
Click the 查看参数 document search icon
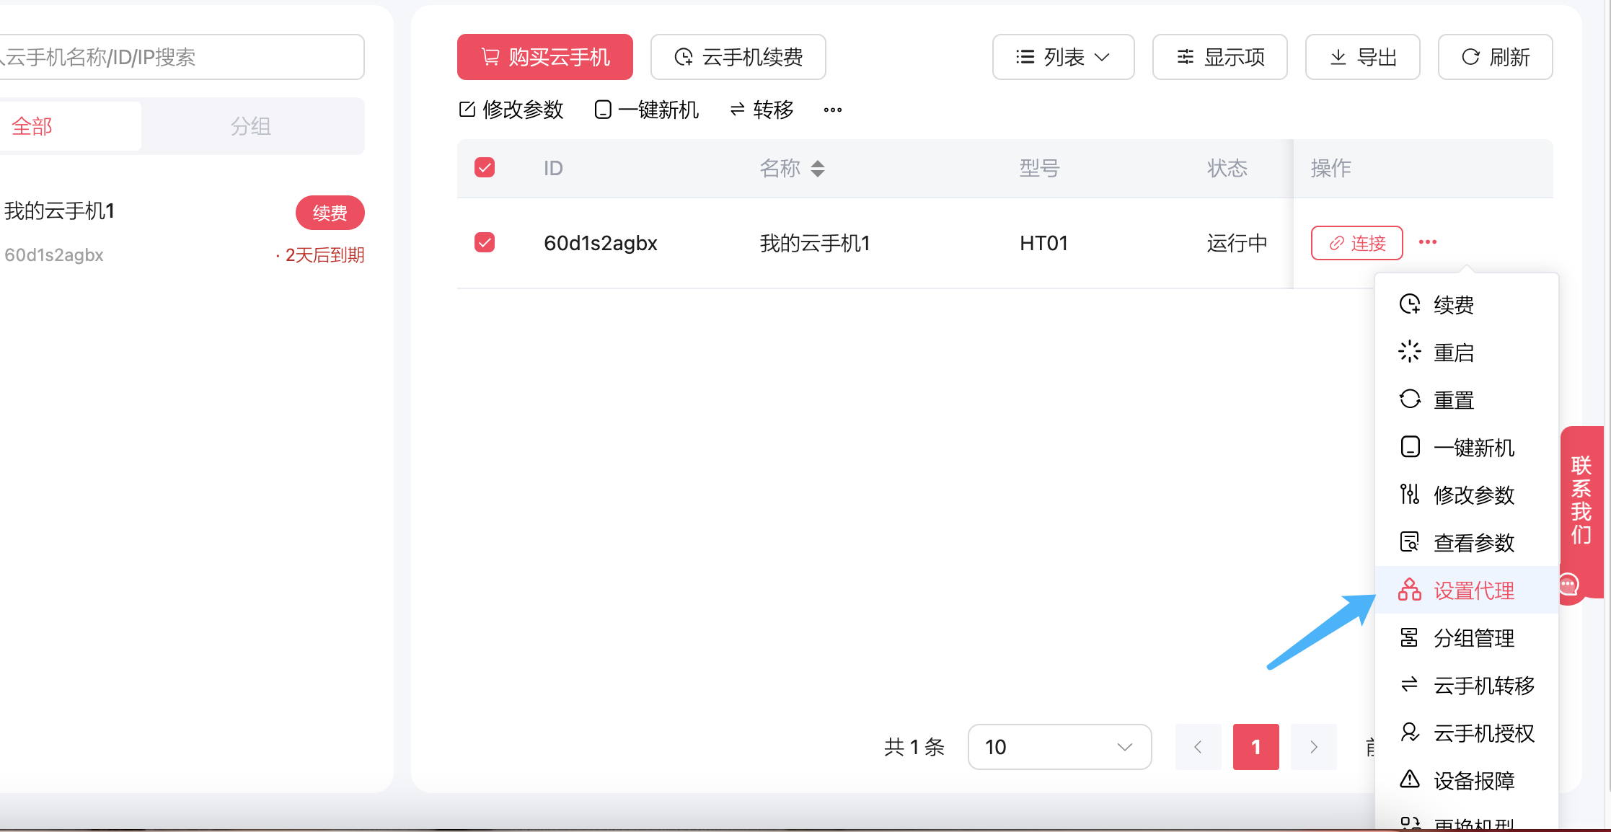1410,542
